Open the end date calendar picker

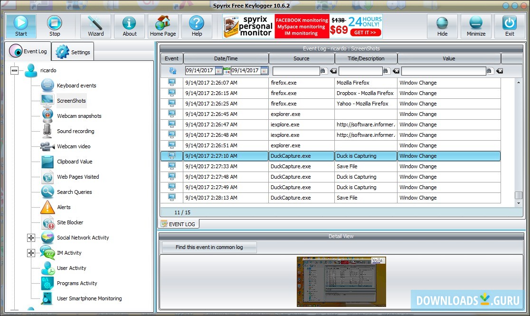pos(265,71)
